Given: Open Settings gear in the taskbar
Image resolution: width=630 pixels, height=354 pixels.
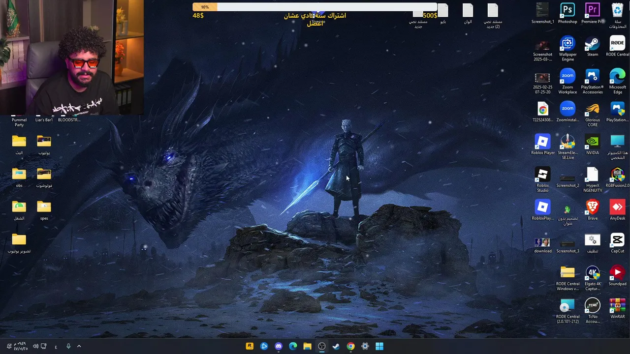Looking at the screenshot, I should [x=365, y=346].
